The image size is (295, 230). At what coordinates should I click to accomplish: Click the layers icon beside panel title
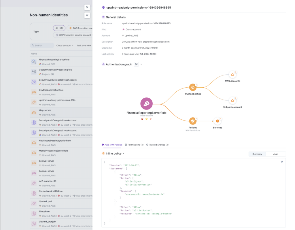[x=103, y=7]
